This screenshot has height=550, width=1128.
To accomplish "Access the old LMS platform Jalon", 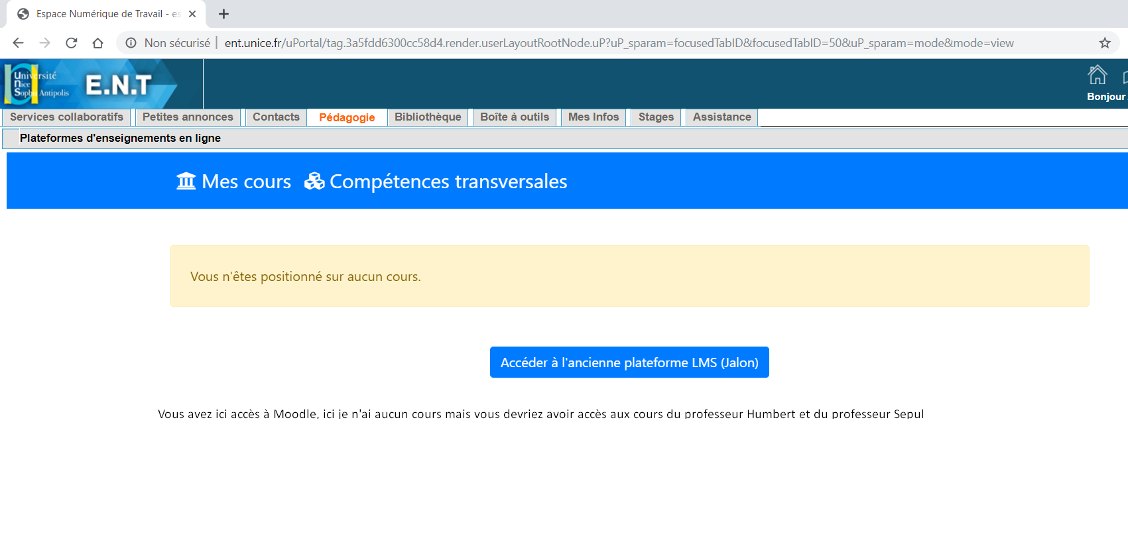I will (x=629, y=362).
